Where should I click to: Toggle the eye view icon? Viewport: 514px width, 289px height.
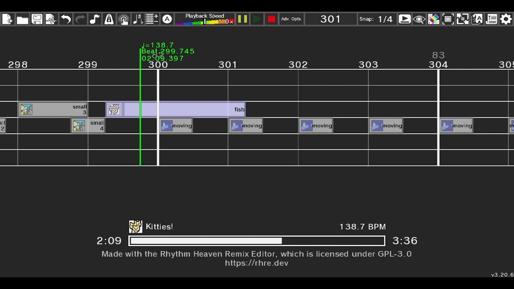[x=419, y=19]
